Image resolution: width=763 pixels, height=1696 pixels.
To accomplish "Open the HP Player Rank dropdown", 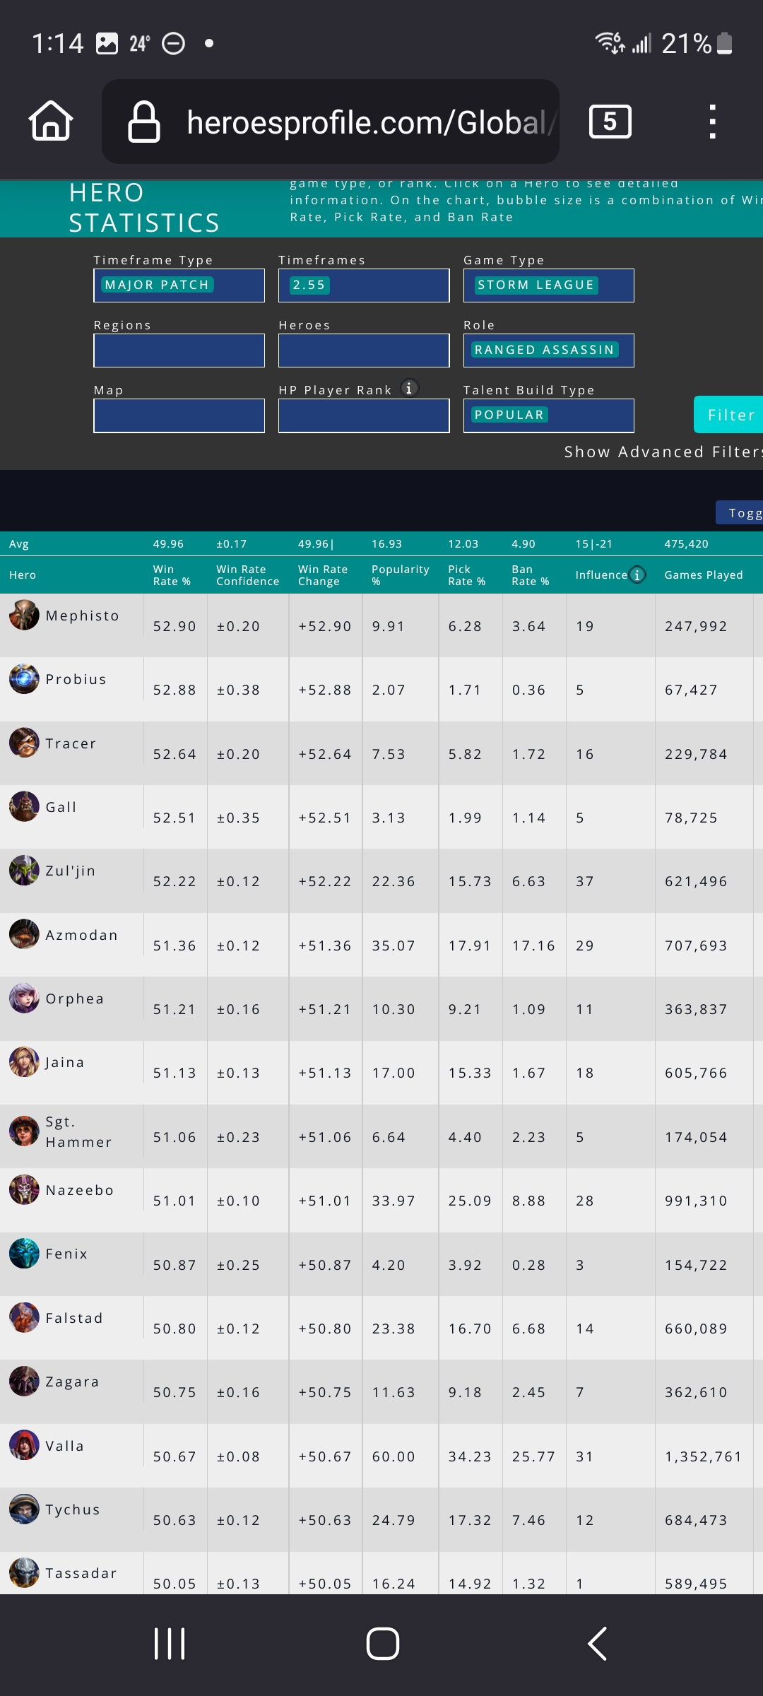I will pos(364,416).
